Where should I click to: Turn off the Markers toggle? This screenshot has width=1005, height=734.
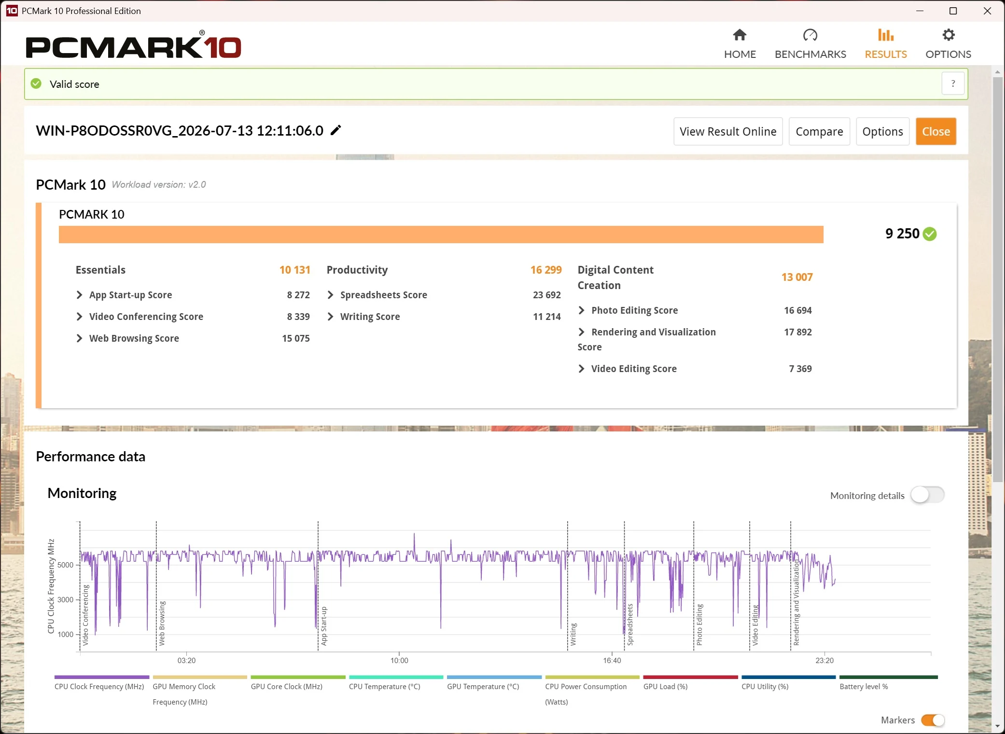[x=933, y=720]
